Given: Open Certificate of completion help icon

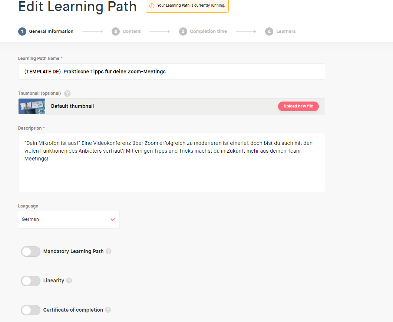Looking at the screenshot, I should click(x=108, y=310).
